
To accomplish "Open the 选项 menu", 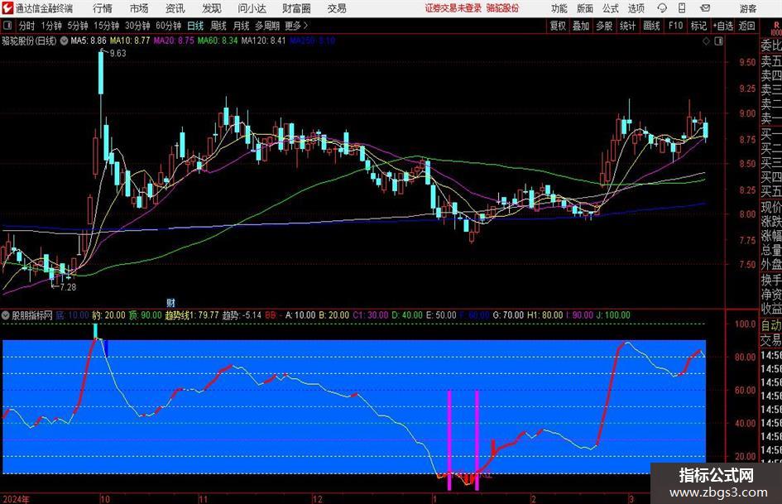I will 636,8.
